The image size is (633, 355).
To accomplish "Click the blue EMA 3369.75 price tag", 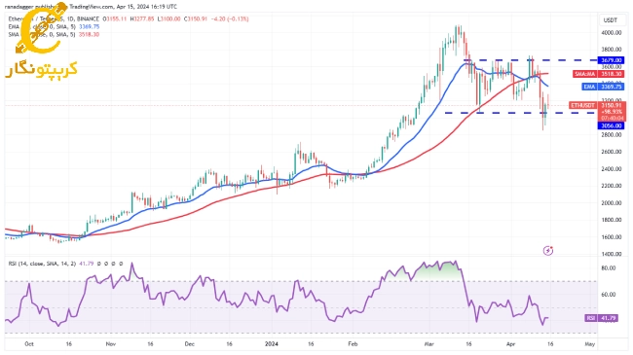I will click(603, 87).
